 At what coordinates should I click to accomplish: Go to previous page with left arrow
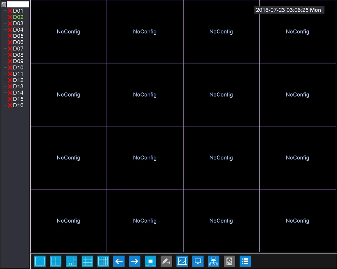click(119, 261)
